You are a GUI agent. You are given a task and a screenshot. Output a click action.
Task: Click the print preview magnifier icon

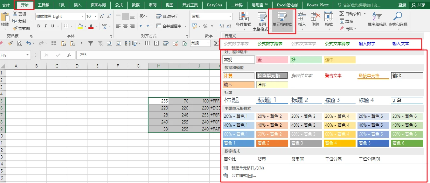pyautogui.click(x=19, y=43)
